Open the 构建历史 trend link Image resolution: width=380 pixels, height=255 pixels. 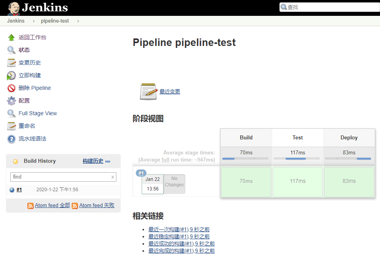[93, 161]
